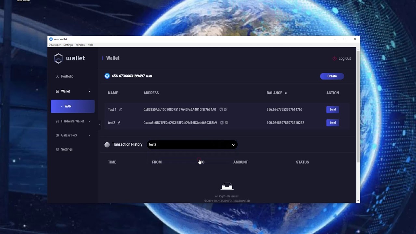Click balance value 100.036889785973510252
Screen dimensions: 416x234
[285, 123]
